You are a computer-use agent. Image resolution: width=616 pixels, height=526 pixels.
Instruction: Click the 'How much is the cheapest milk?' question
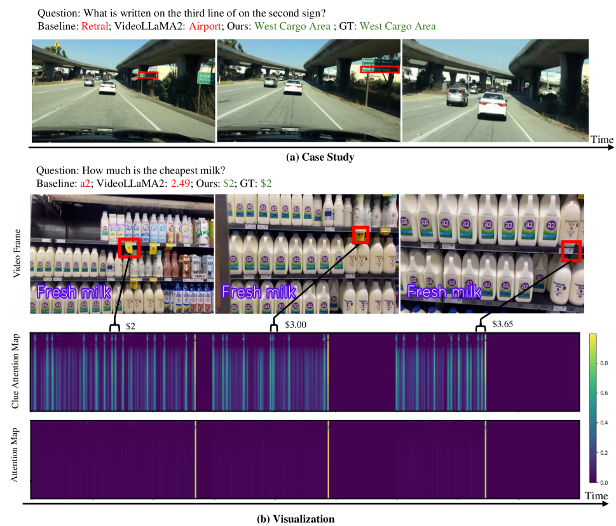click(x=131, y=170)
